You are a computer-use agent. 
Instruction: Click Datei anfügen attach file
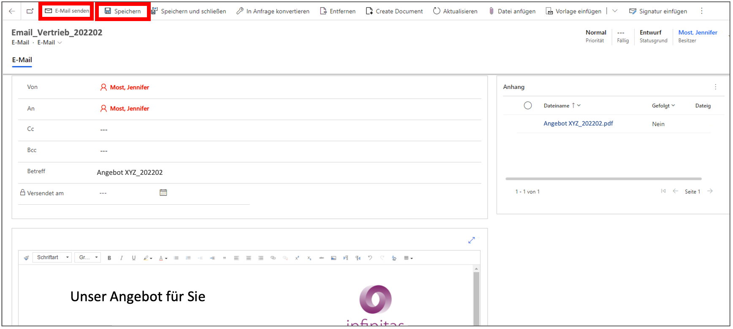pos(512,11)
